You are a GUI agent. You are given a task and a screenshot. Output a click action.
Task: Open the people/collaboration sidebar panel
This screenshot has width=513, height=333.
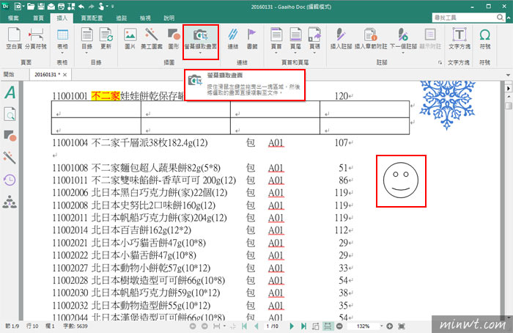click(x=10, y=202)
